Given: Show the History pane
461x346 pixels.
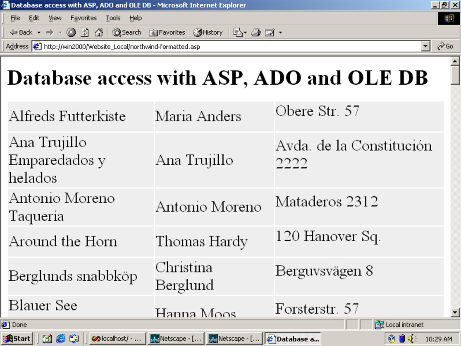Looking at the screenshot, I should 208,32.
